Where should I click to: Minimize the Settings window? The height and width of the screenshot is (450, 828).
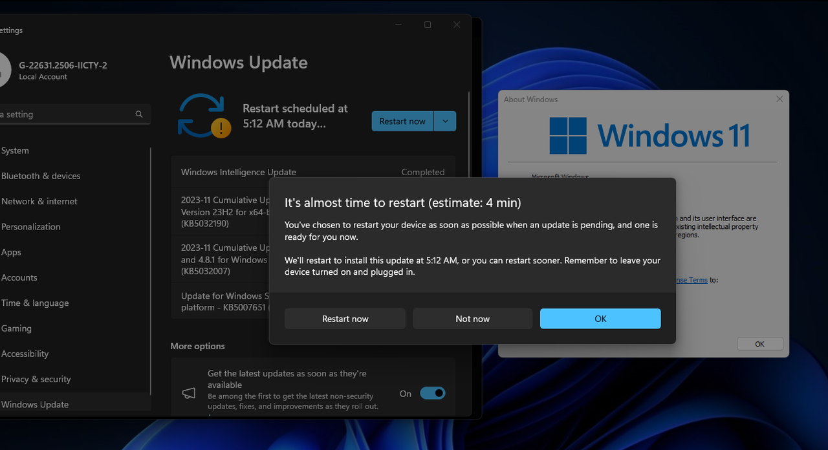pyautogui.click(x=398, y=25)
